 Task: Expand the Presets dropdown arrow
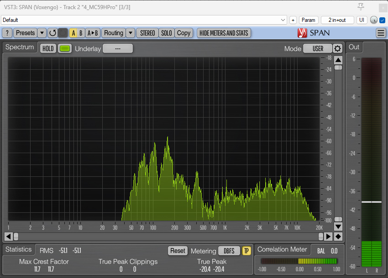coord(42,33)
